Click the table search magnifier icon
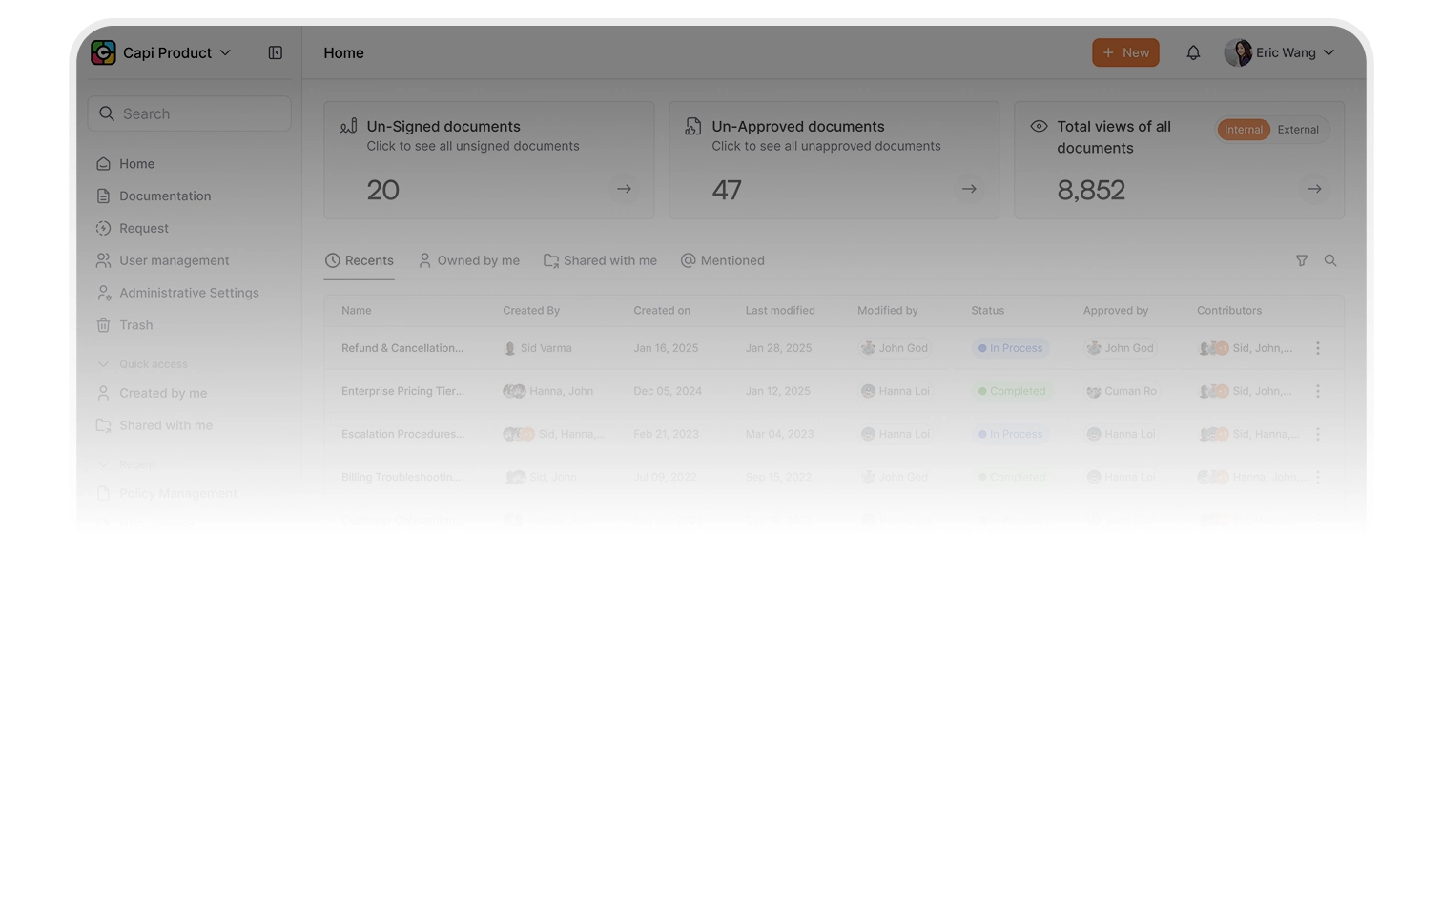This screenshot has height=906, width=1442. tap(1330, 260)
